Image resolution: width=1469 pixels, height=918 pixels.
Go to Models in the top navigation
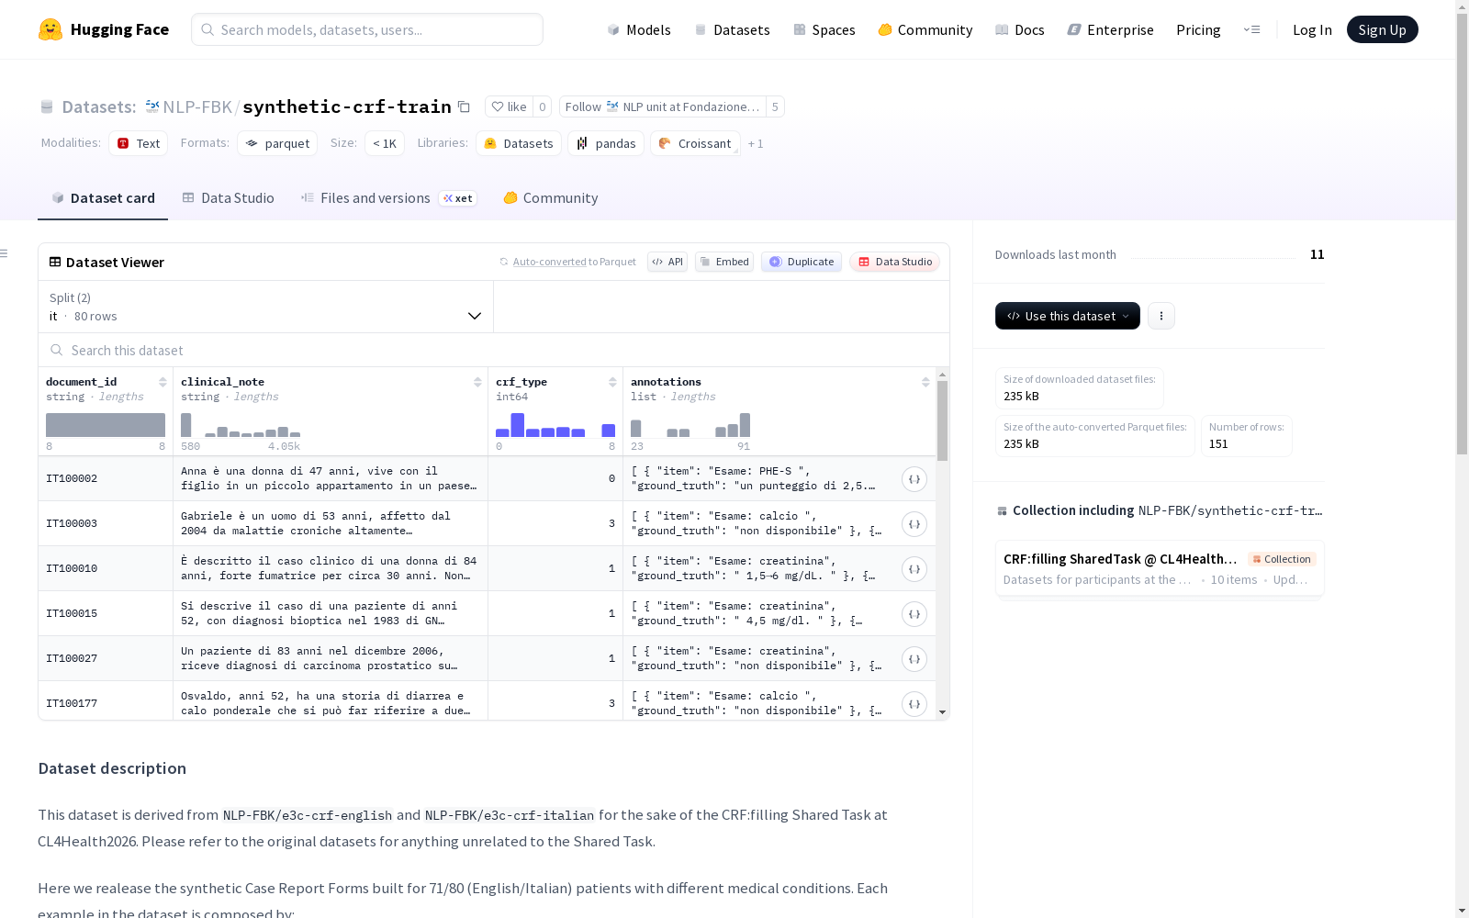pyautogui.click(x=639, y=29)
